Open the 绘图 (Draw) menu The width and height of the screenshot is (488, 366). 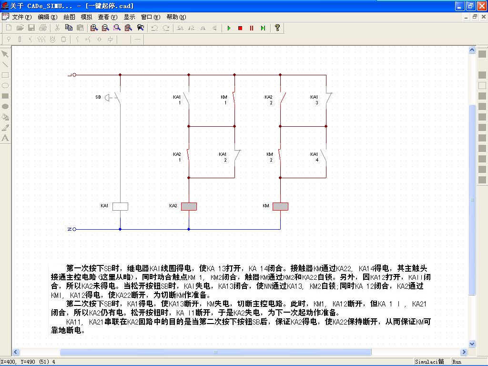69,17
